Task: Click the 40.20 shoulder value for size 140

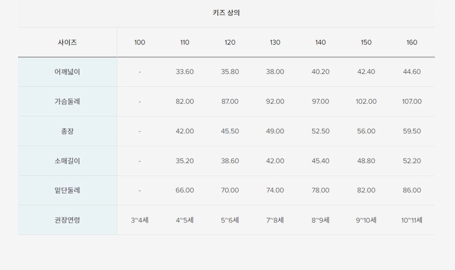Action: [x=321, y=72]
